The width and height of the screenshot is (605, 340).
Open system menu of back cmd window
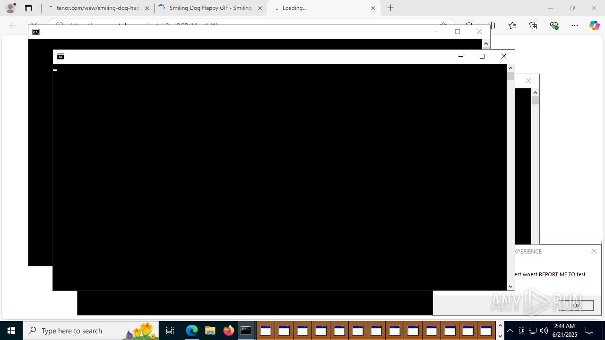coord(36,32)
